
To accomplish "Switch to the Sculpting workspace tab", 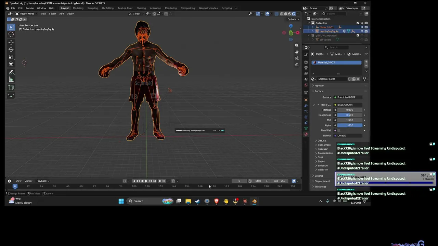I will (x=92, y=8).
